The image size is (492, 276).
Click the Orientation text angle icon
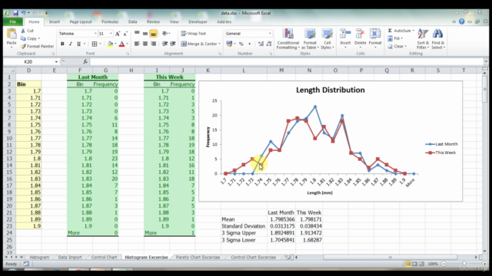[165, 34]
